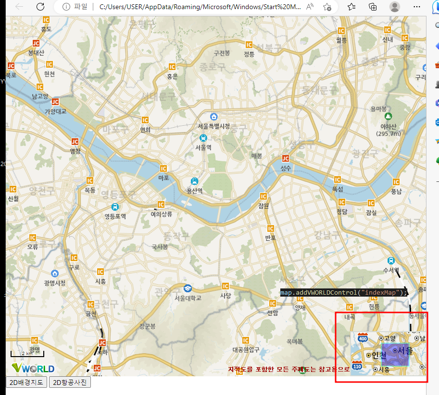This screenshot has height=395, width=439.
Task: Click the 선암 IC marker
Action: click(x=273, y=303)
